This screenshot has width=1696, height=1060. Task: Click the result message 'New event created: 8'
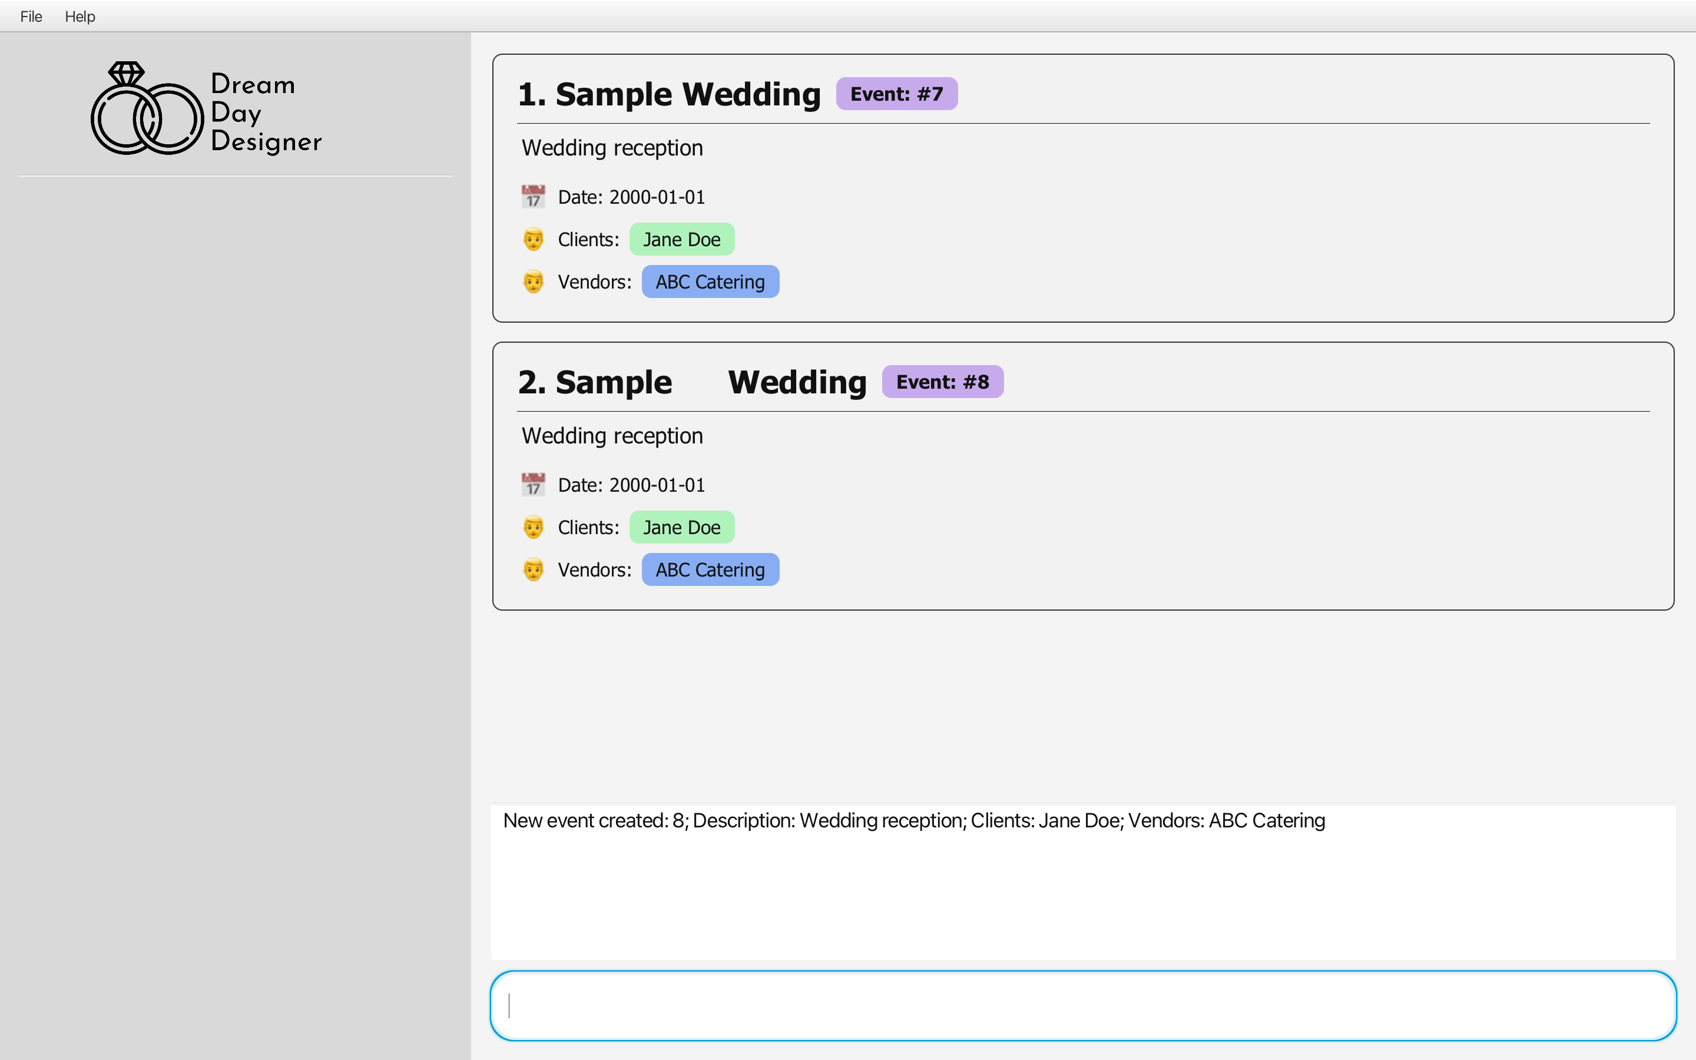coord(914,820)
